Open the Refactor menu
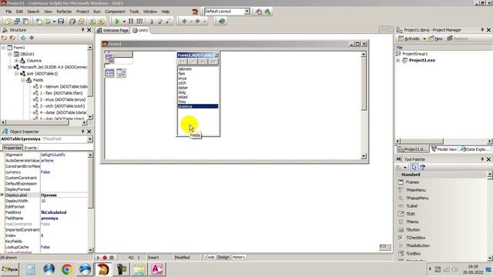Image resolution: width=493 pixels, height=277 pixels. coord(64,12)
